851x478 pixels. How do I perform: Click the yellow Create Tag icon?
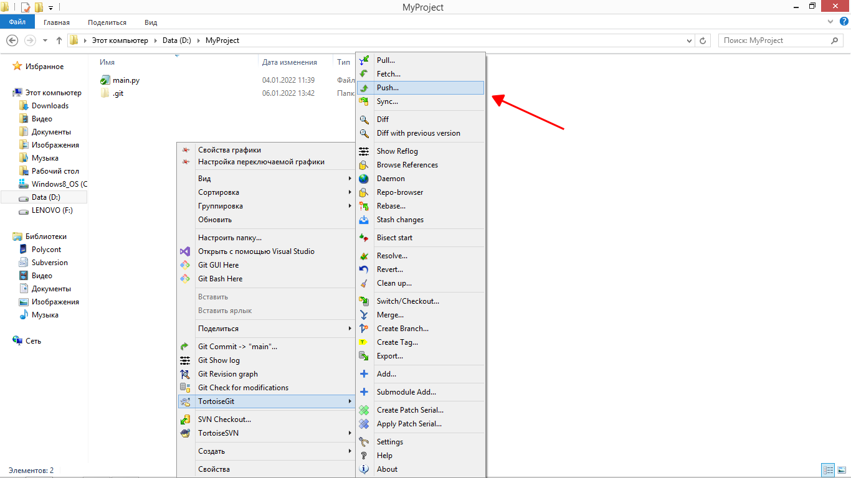click(364, 342)
